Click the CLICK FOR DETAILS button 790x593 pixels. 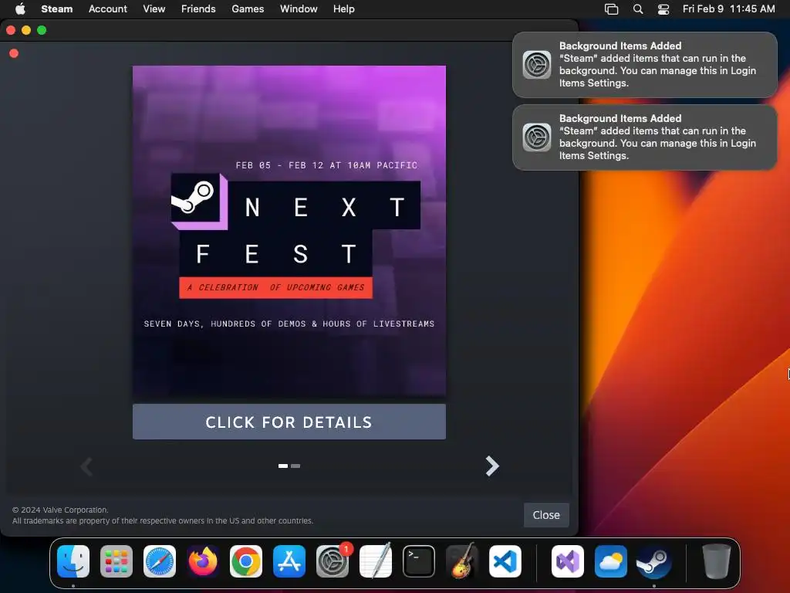(x=289, y=422)
